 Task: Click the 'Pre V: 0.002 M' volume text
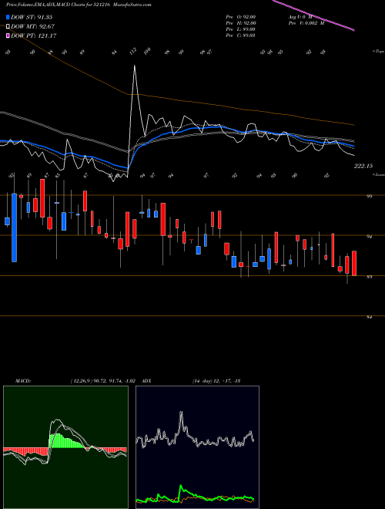306,23
